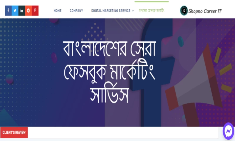Go to the HOME menu item
This screenshot has height=141, width=235.
click(x=58, y=11)
